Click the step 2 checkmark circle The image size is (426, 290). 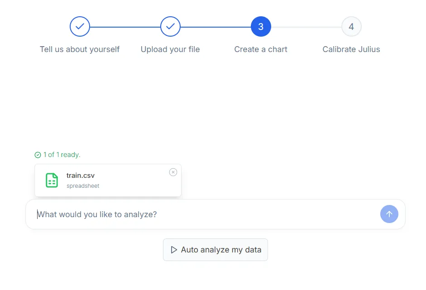pos(170,27)
